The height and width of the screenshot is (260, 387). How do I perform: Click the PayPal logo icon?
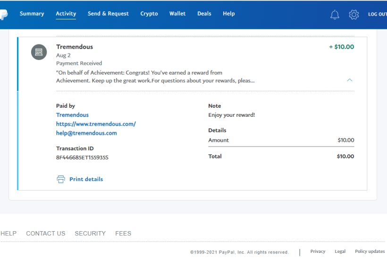click(x=4, y=15)
